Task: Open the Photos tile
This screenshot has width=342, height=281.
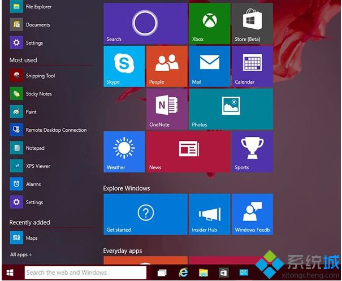Action: 231,109
